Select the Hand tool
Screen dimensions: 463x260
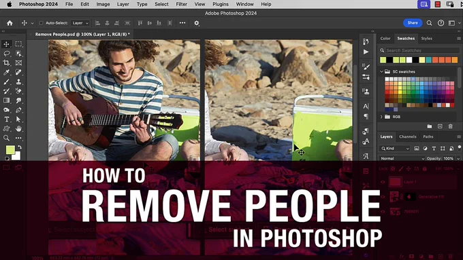[x=18, y=129]
